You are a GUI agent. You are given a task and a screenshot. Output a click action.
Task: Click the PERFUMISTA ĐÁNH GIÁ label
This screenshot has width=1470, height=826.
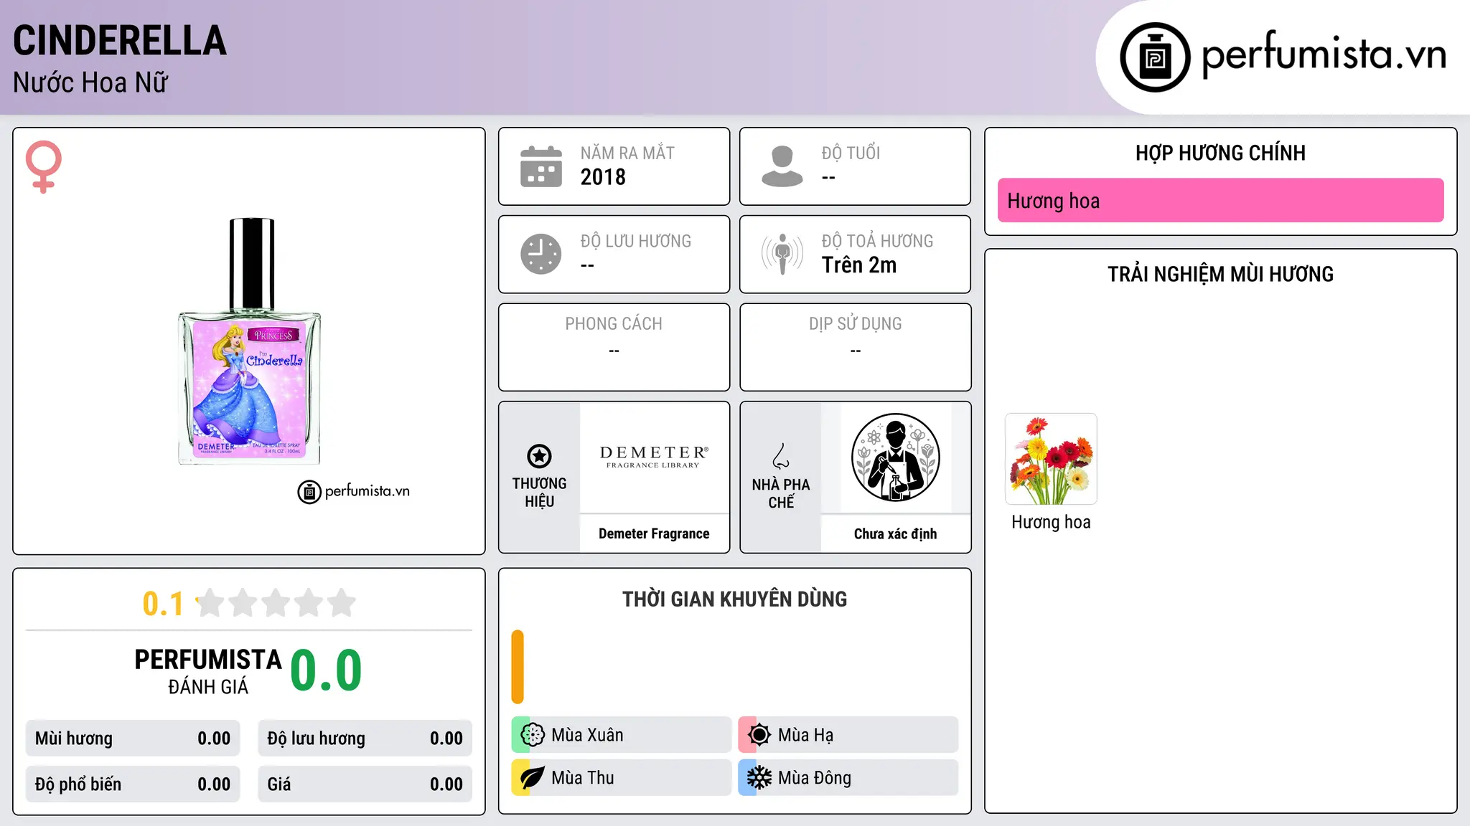point(208,671)
